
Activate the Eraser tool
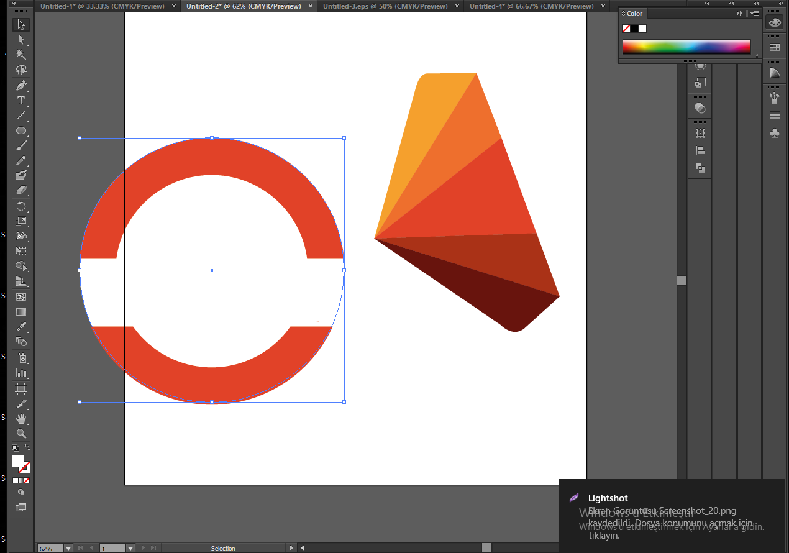click(x=21, y=191)
